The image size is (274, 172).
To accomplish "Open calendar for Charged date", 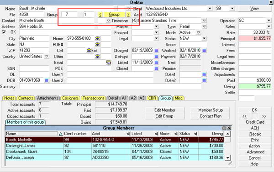I will (x=156, y=51).
